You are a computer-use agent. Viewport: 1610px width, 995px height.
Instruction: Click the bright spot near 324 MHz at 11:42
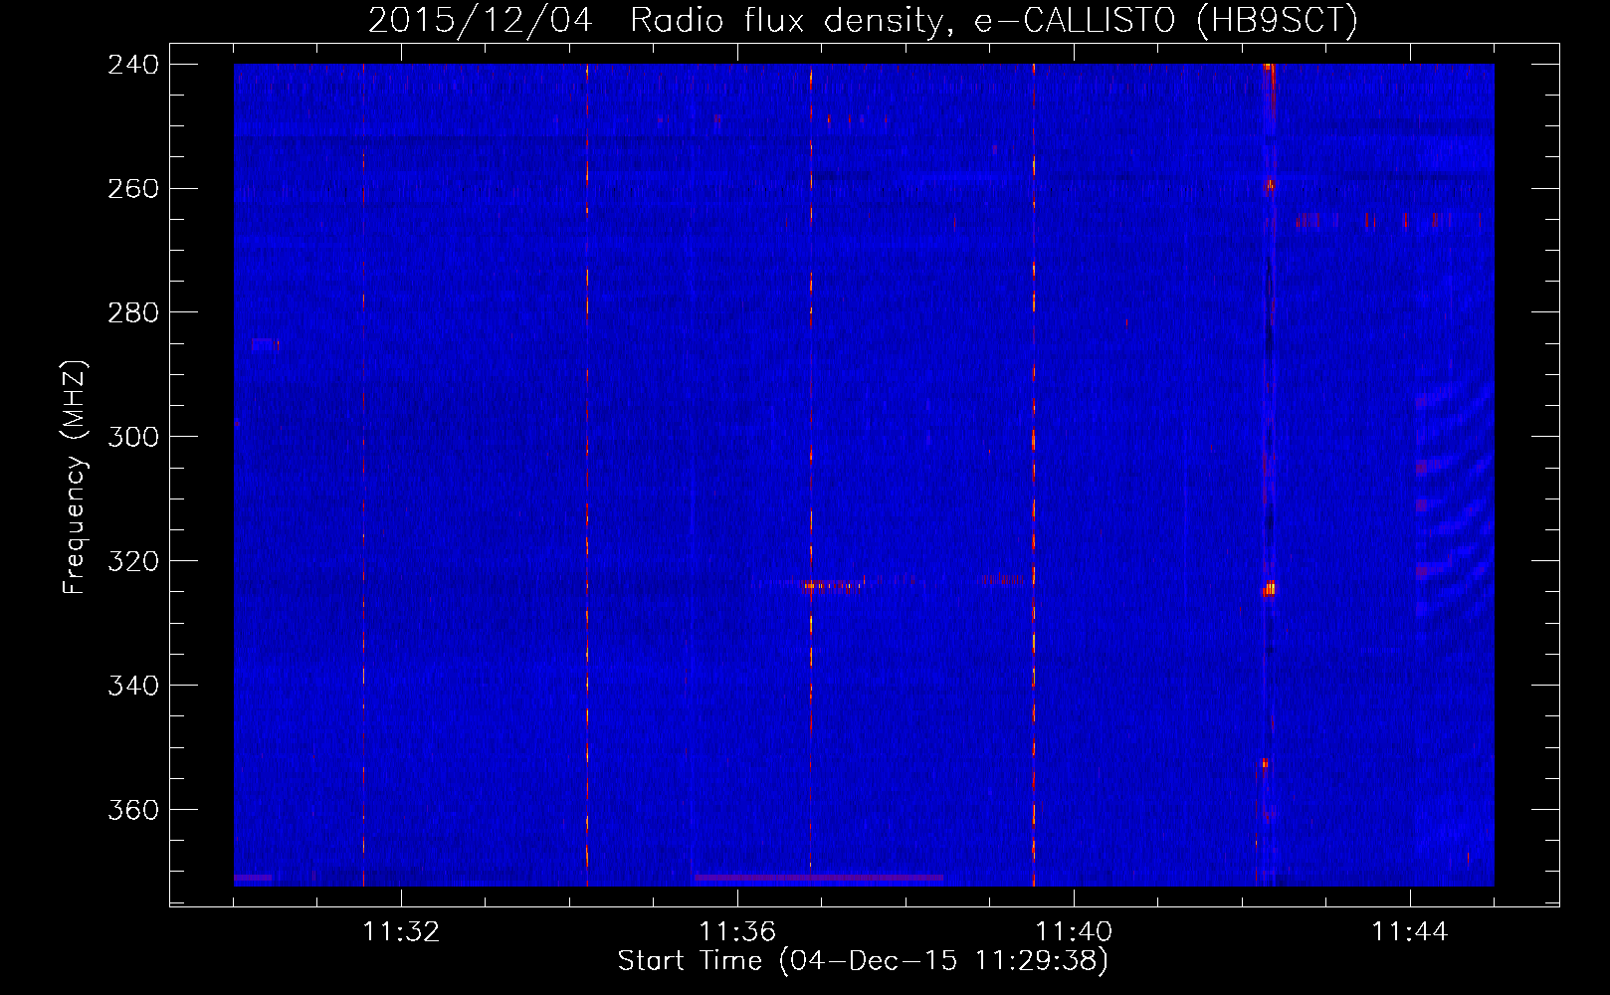[1270, 589]
